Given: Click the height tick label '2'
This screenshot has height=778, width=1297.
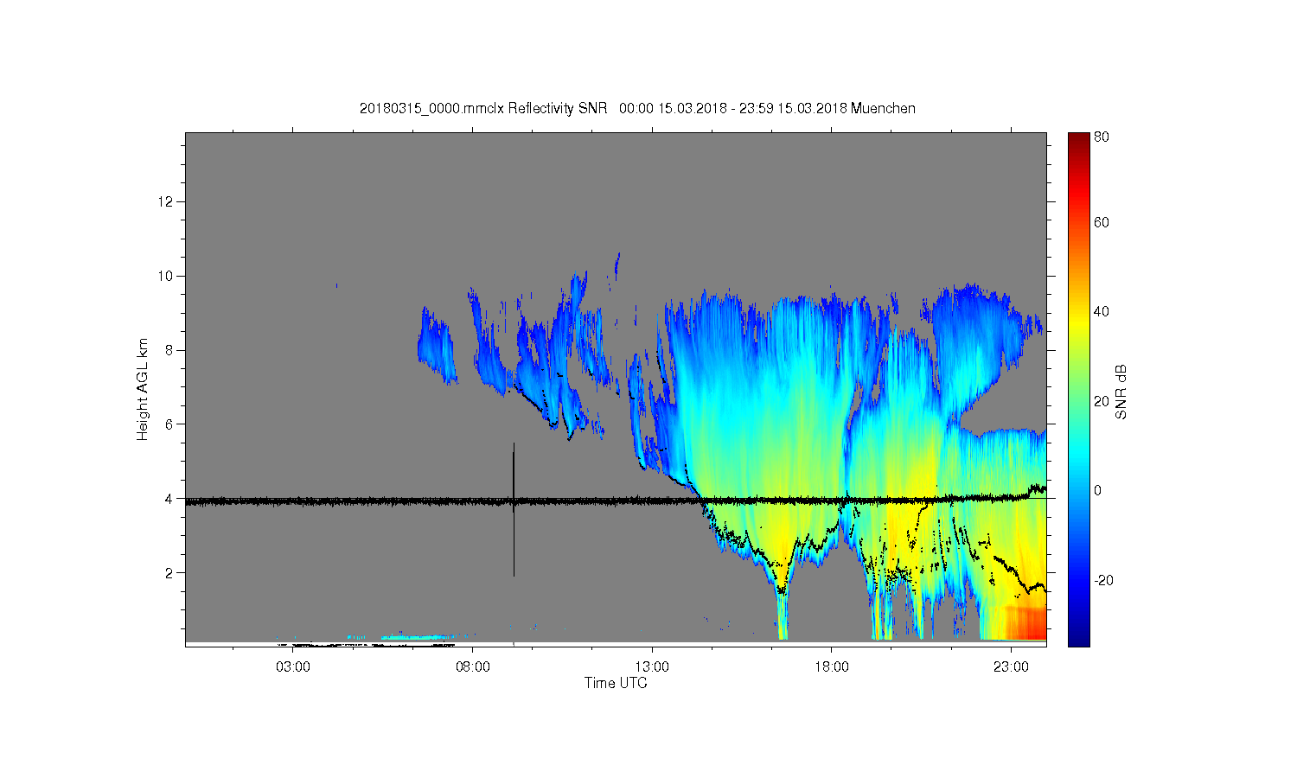Looking at the screenshot, I should point(169,572).
